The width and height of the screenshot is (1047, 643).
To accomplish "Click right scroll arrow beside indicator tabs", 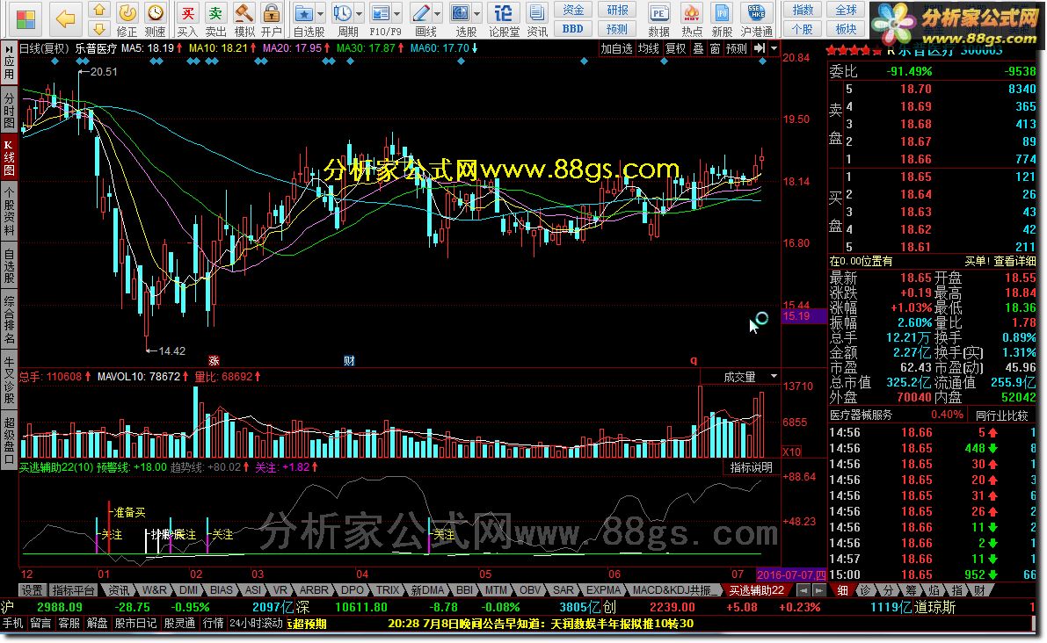I will tap(818, 590).
